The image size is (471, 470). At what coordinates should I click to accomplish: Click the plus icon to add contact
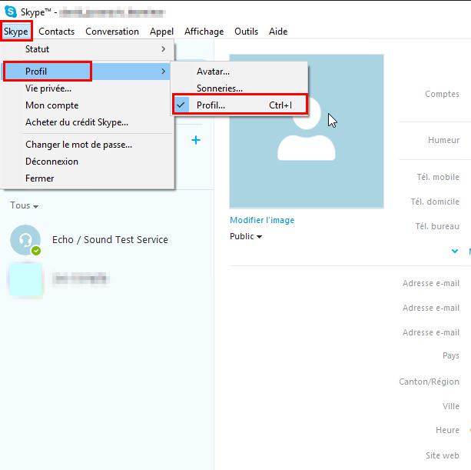pos(196,140)
